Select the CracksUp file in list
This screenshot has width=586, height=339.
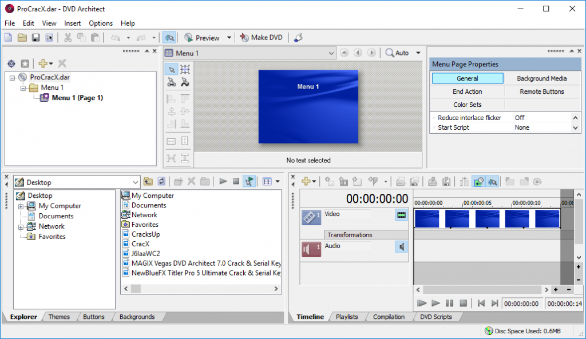click(145, 234)
